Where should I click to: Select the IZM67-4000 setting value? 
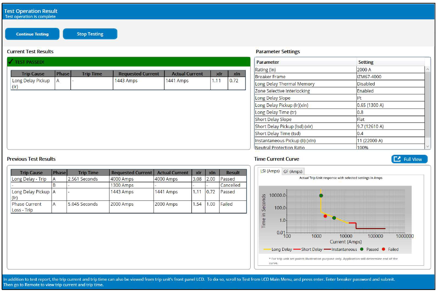[x=369, y=76]
